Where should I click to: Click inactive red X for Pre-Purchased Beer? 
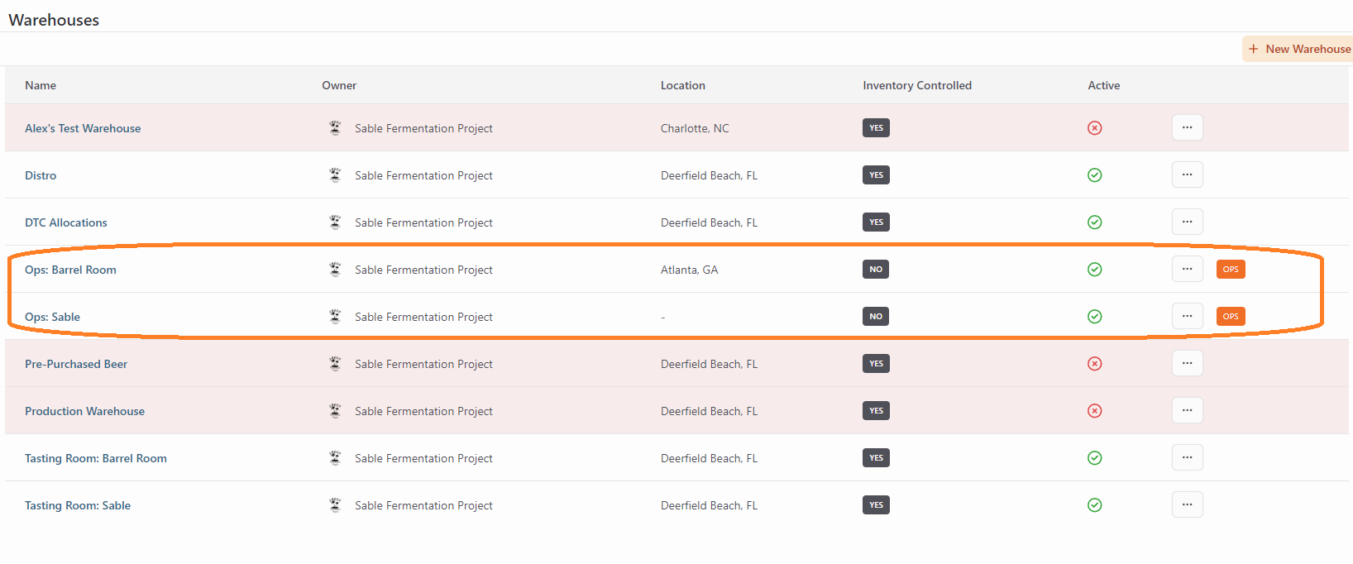(1094, 364)
